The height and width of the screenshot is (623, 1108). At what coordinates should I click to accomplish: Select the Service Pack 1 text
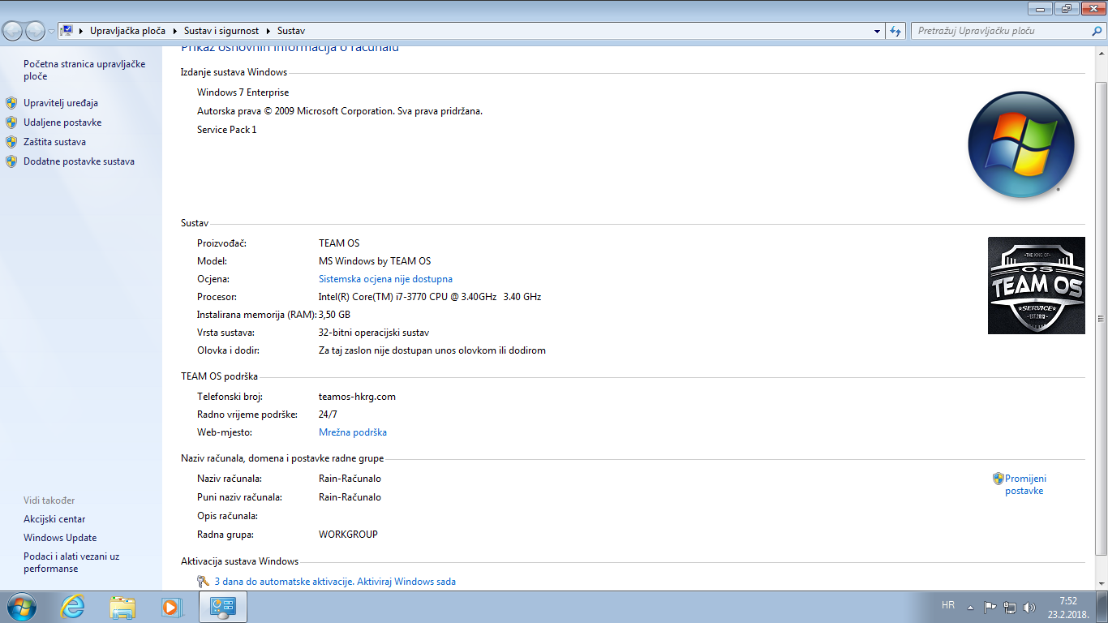[226, 130]
